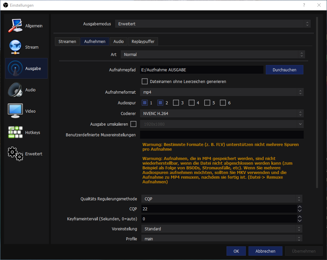
Task: Close the Einstellungen window
Action: (319, 5)
